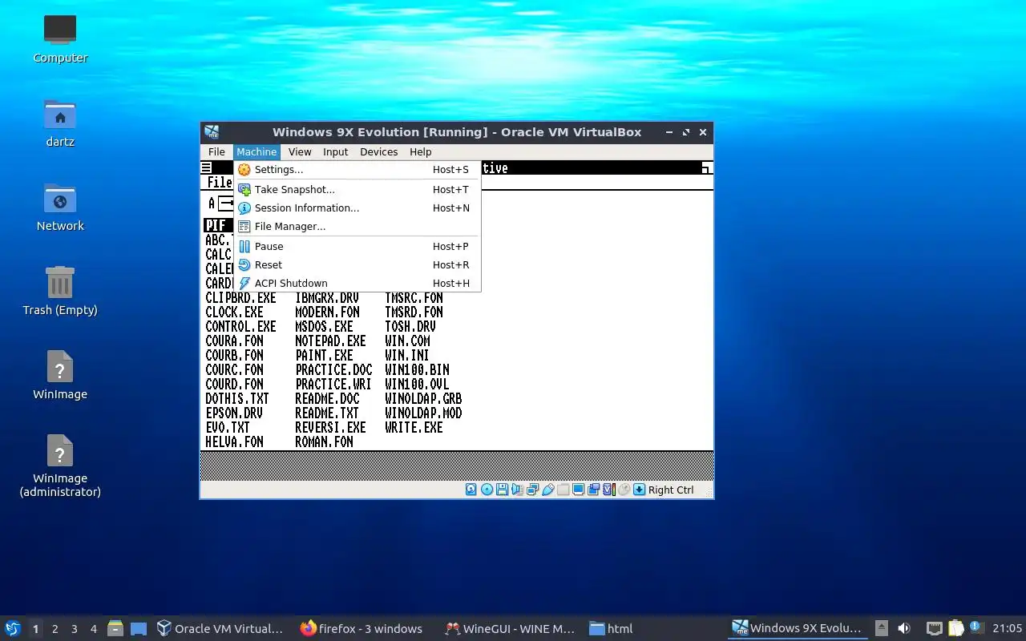The height and width of the screenshot is (641, 1026).
Task: Open the Network desktop icon
Action: click(60, 207)
